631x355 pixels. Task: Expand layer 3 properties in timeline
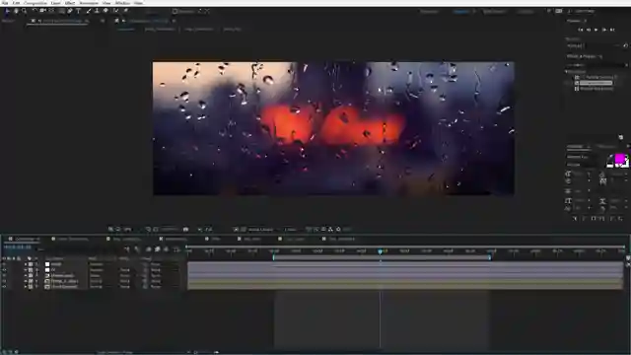pos(26,276)
